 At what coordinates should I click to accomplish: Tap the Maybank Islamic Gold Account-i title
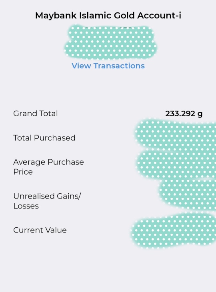tap(108, 15)
